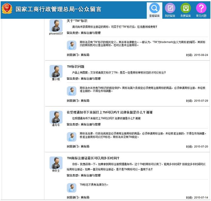This screenshot has height=201, width=211.
Task: Click responder avatar beside 商标法法律、行政法规 reply
Action: coord(72,137)
